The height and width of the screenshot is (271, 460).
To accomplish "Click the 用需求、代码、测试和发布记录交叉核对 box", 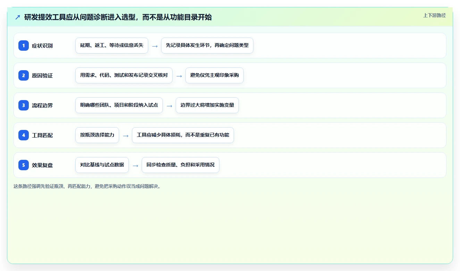I will [124, 75].
